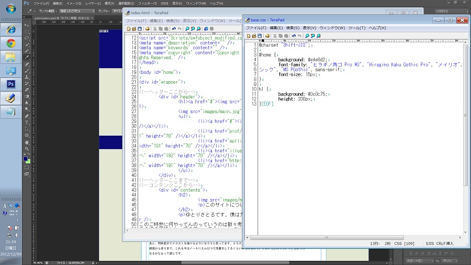471x265 pixels.
Task: Open sample range dropdown in options bar
Action: pos(76,11)
